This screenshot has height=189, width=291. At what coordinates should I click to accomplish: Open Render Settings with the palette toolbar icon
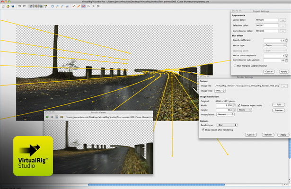36,6
